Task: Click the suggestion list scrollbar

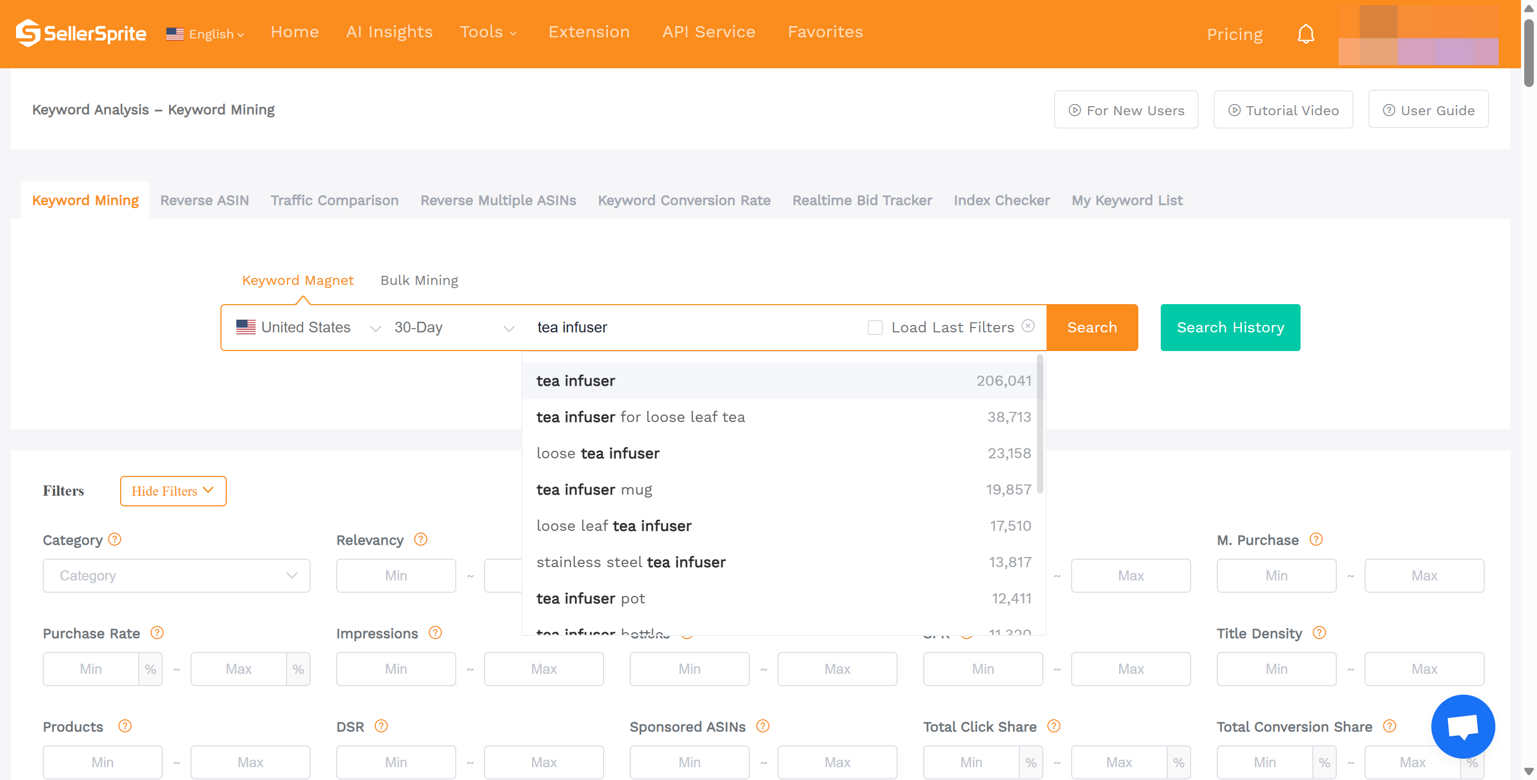Action: [x=1040, y=424]
